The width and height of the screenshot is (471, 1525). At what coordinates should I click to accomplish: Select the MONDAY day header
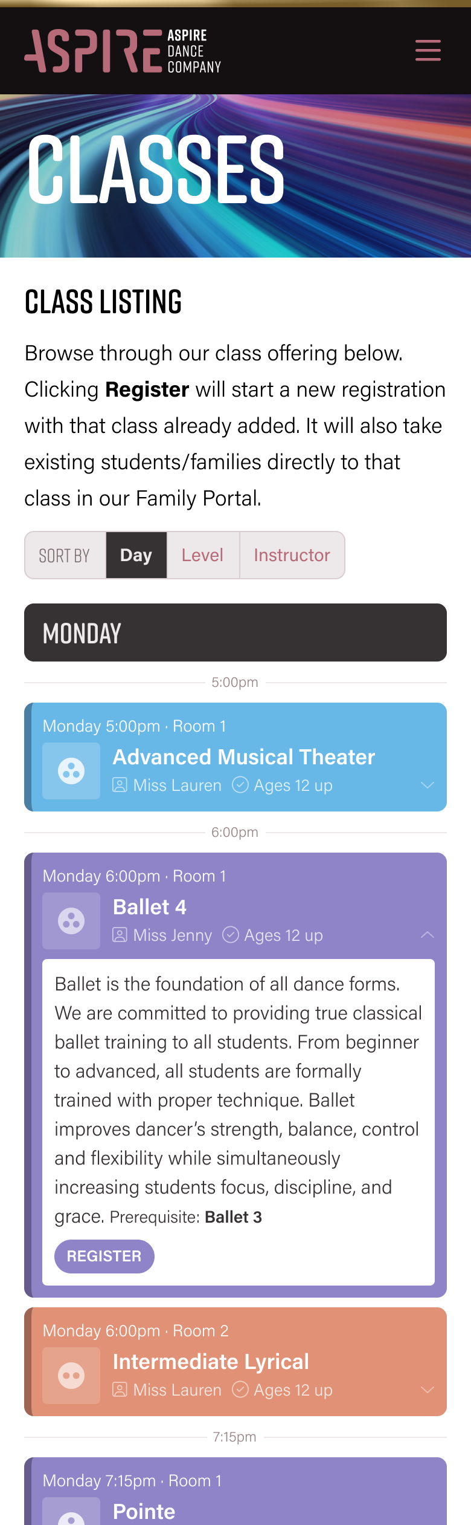[235, 632]
